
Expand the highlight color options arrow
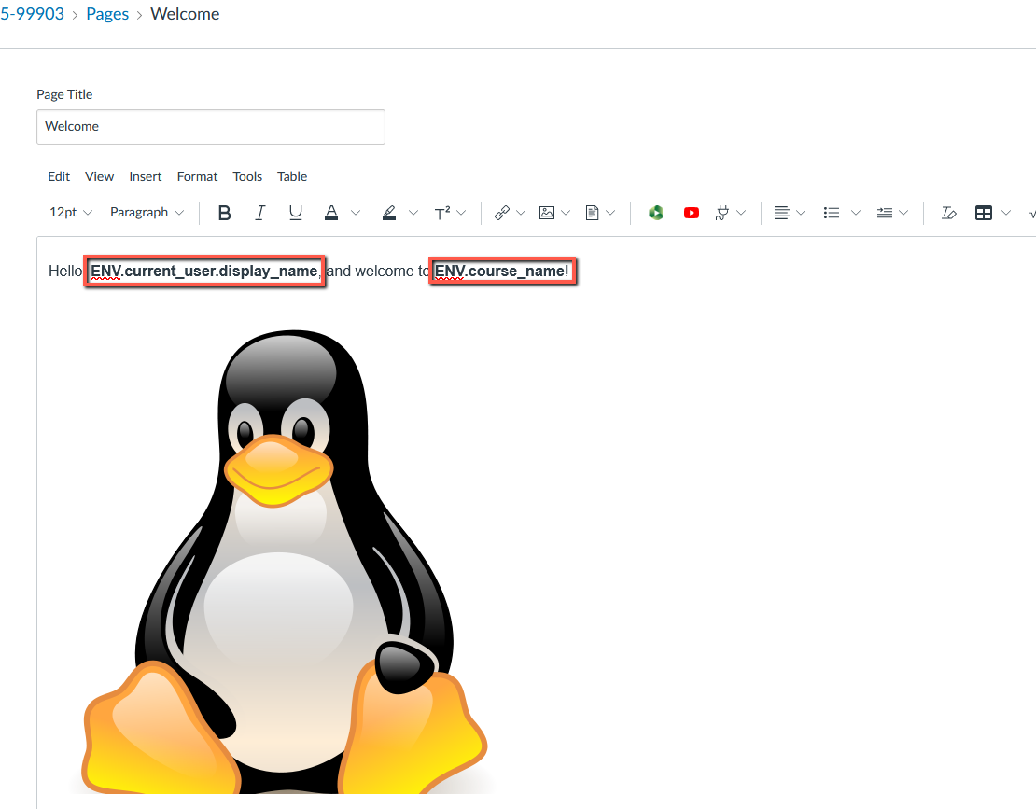tap(413, 213)
